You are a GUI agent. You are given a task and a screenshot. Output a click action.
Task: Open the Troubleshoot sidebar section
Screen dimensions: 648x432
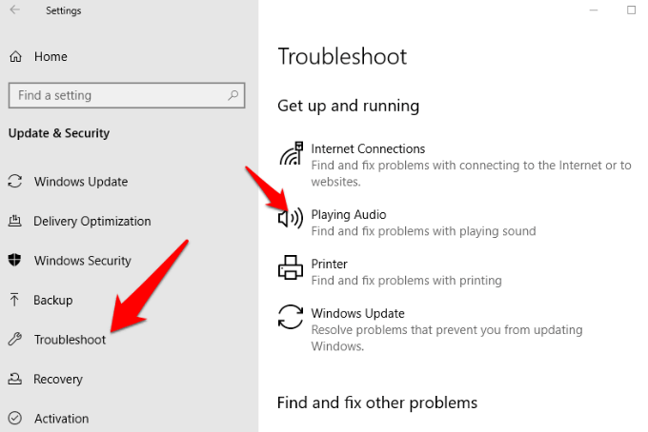point(70,340)
